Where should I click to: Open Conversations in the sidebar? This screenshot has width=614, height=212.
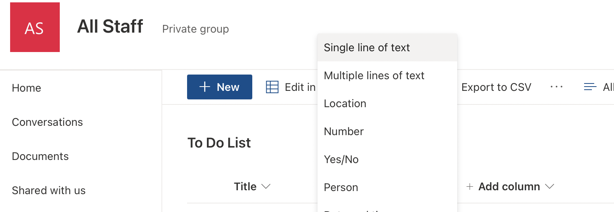pyautogui.click(x=47, y=122)
